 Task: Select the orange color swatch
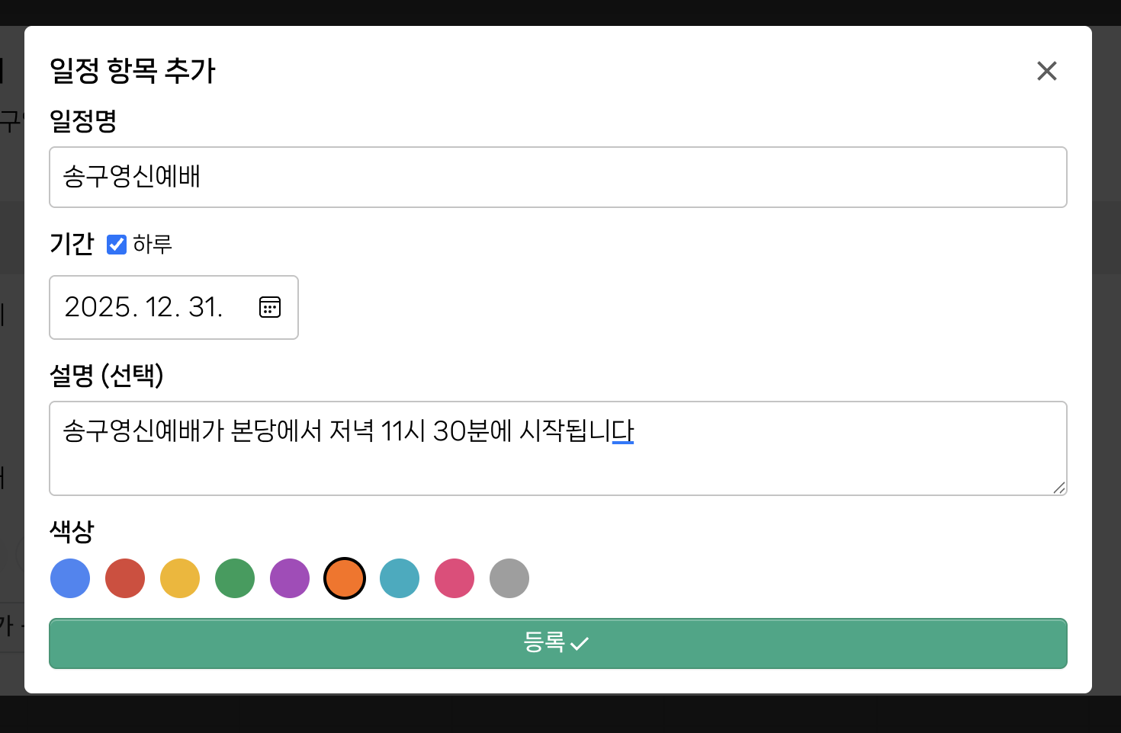pyautogui.click(x=345, y=578)
